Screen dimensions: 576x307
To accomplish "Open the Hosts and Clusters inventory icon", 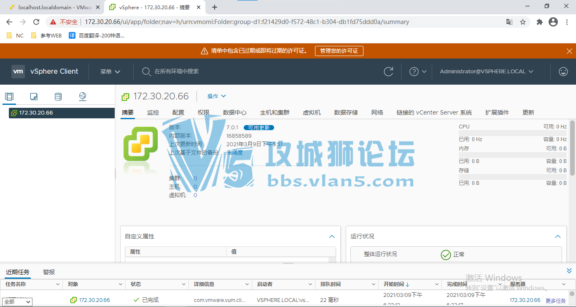I will coord(9,96).
